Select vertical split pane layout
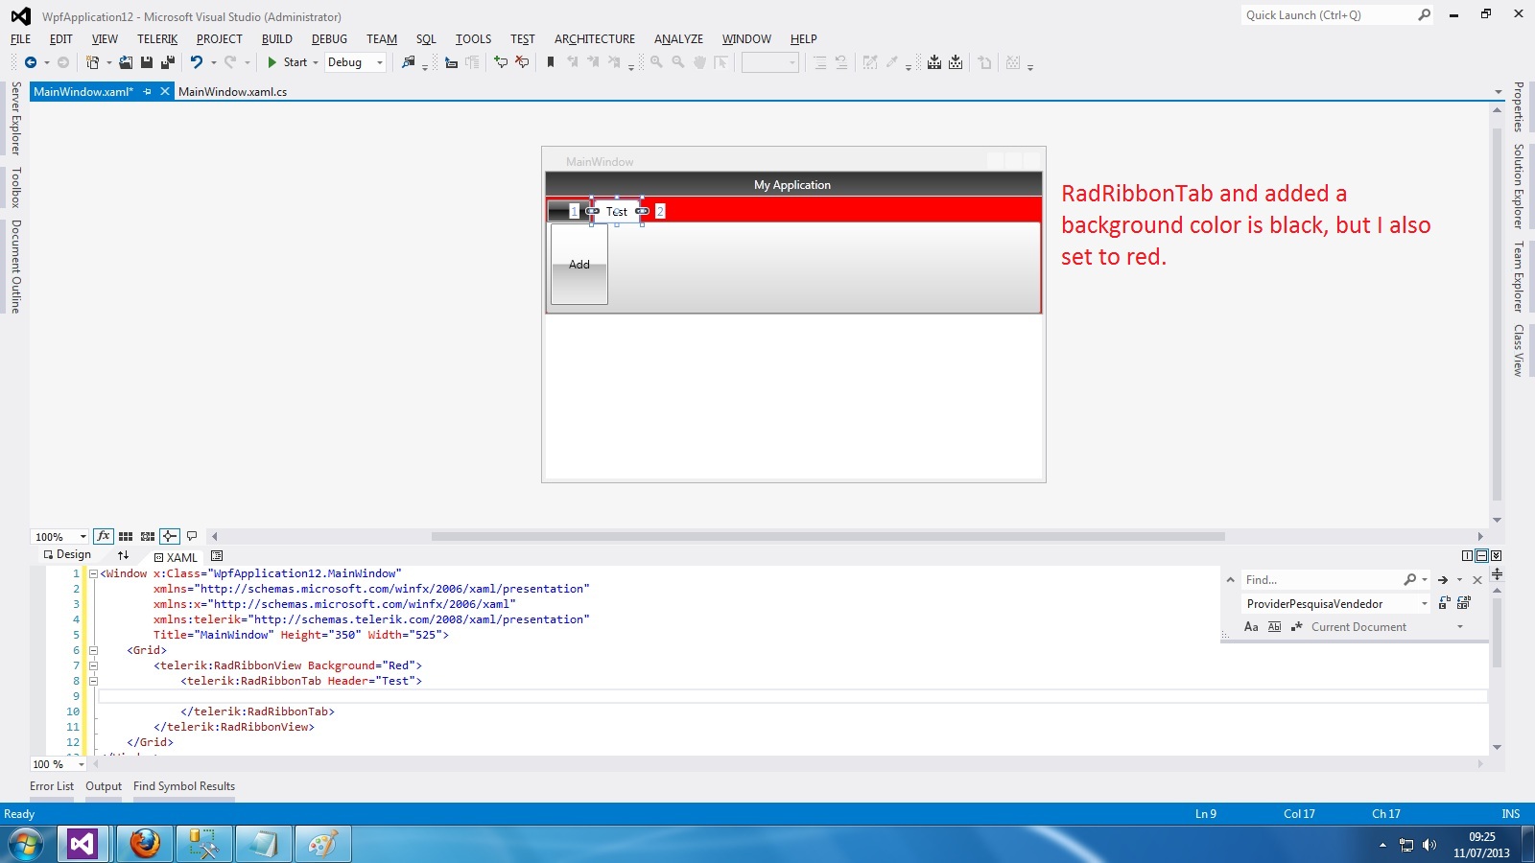 click(x=1467, y=556)
